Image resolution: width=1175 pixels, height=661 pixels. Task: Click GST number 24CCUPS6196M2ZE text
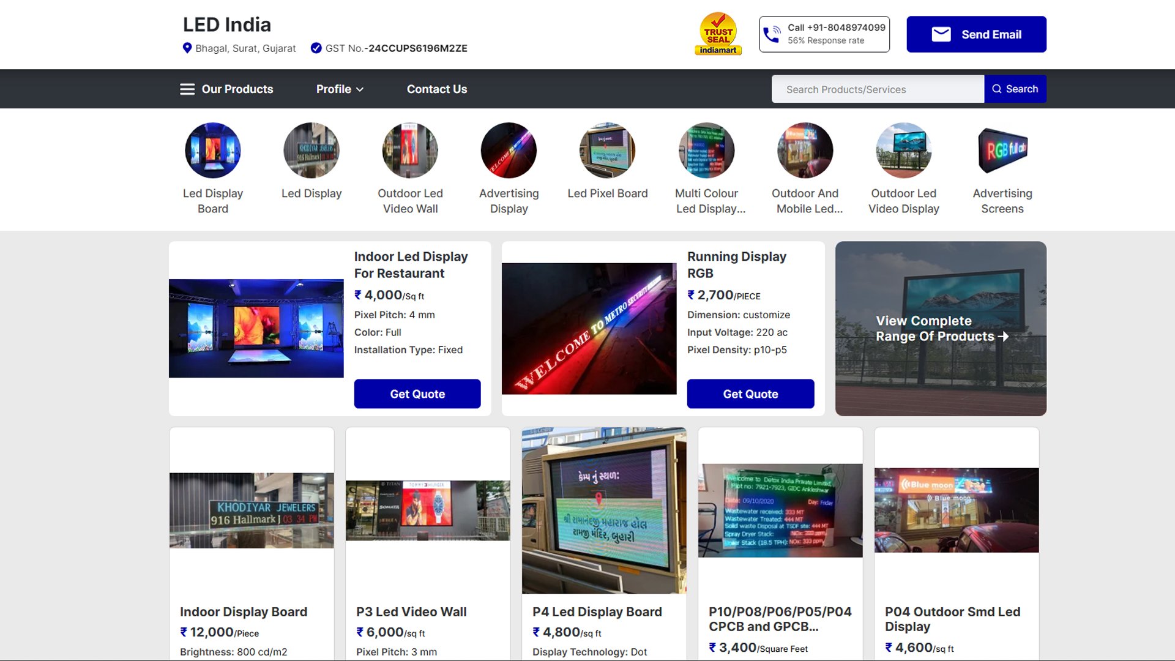[418, 48]
